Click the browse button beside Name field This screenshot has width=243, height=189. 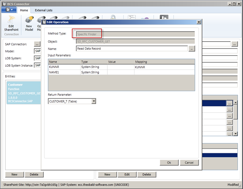(192, 49)
